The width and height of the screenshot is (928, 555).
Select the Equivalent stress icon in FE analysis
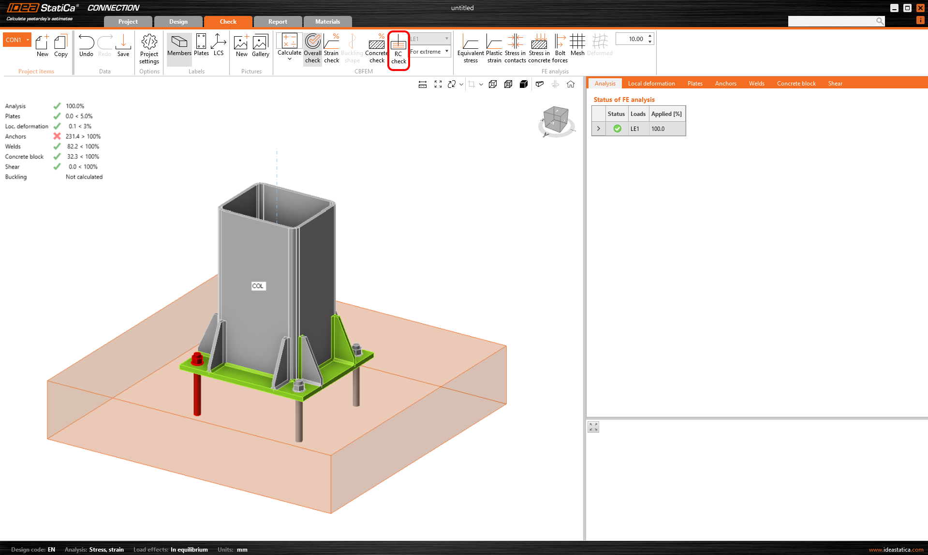(x=470, y=47)
